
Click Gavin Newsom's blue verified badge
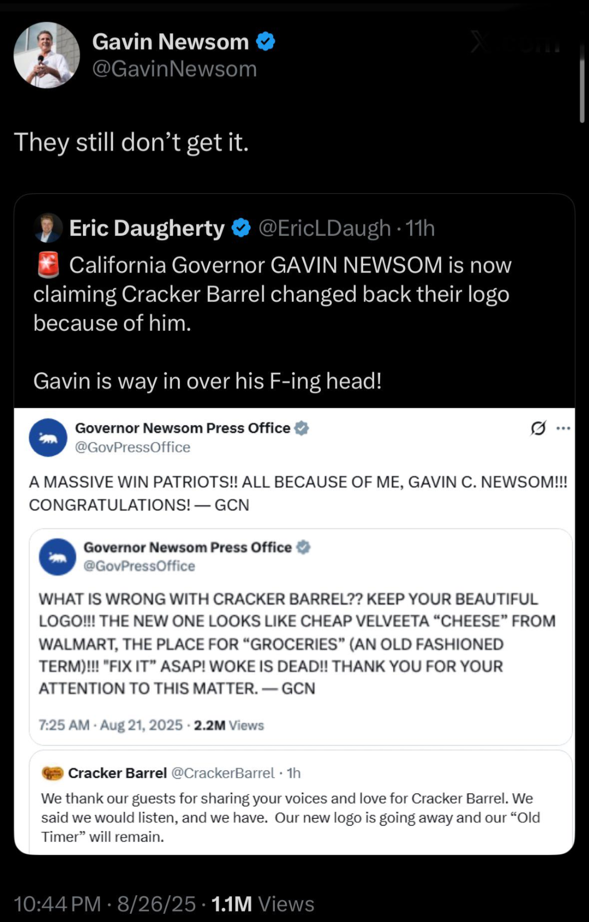(266, 41)
